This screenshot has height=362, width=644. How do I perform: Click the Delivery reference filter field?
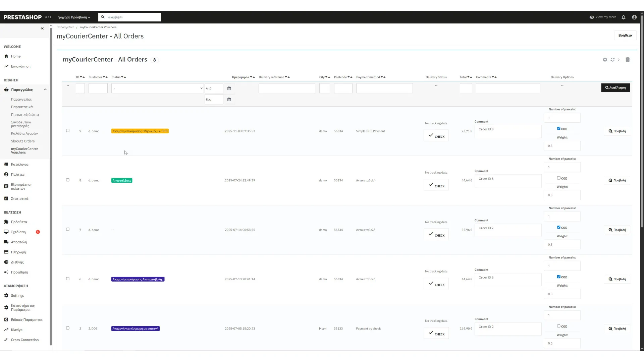[287, 88]
